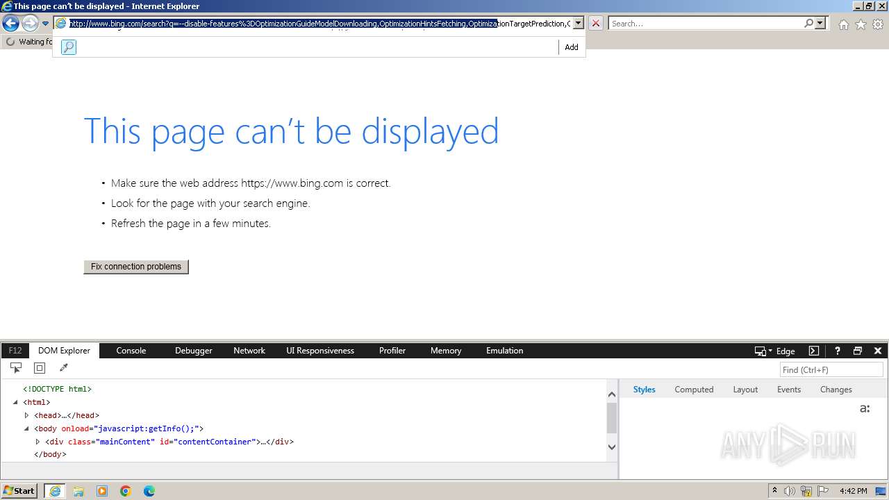Viewport: 889px width, 500px height.
Task: Open the Action Center flag icon
Action: 823,491
